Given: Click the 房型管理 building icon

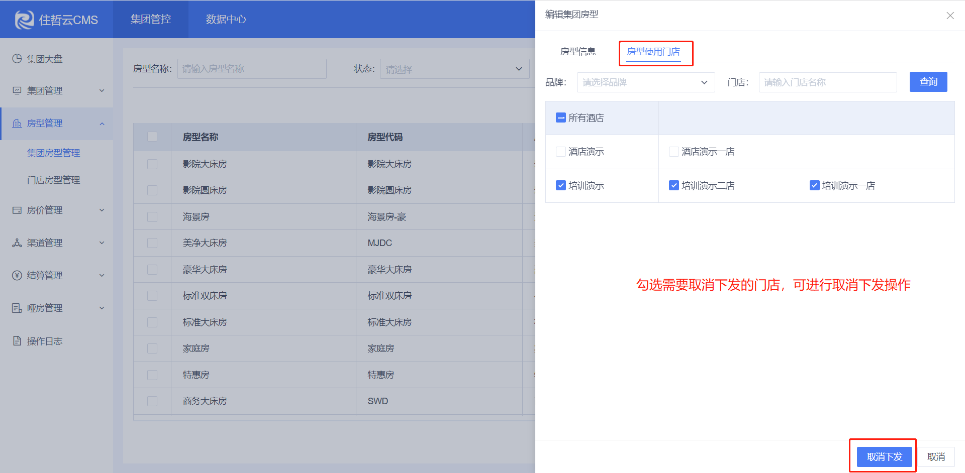Looking at the screenshot, I should coord(17,123).
